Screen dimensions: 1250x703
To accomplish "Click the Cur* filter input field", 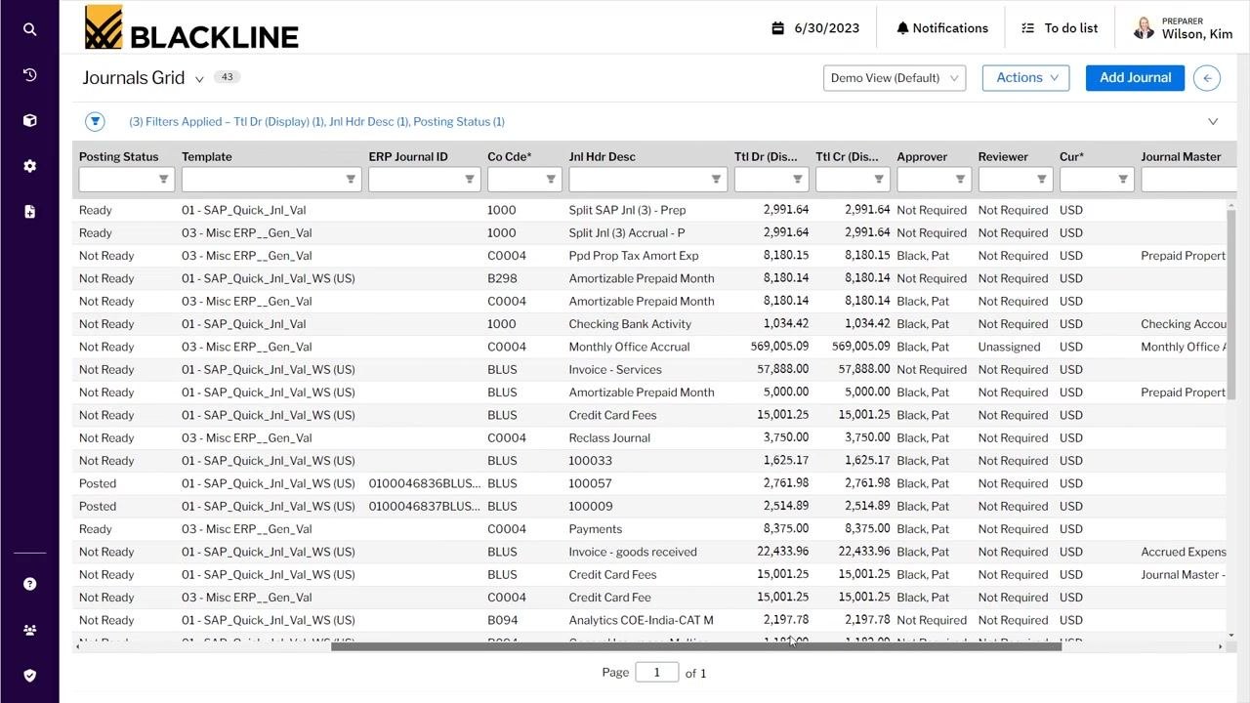I will (1097, 180).
